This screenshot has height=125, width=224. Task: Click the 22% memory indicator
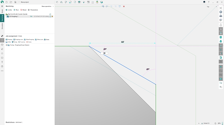pyautogui.click(x=219, y=123)
